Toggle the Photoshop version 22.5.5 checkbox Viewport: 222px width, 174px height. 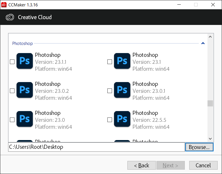click(110, 120)
